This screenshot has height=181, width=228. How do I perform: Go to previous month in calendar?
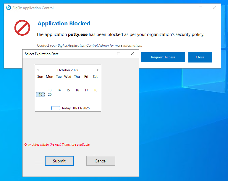click(38, 70)
